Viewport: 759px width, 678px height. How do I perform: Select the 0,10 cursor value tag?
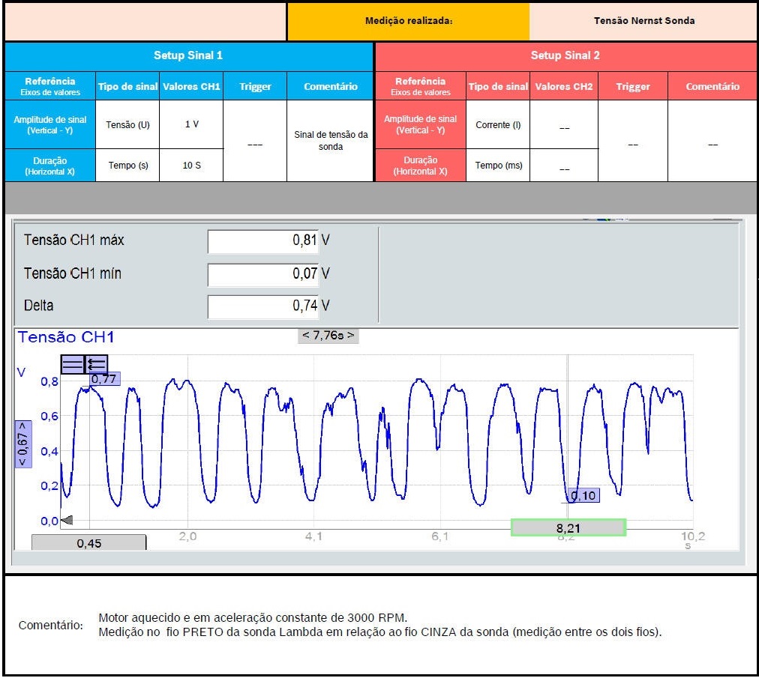[583, 495]
